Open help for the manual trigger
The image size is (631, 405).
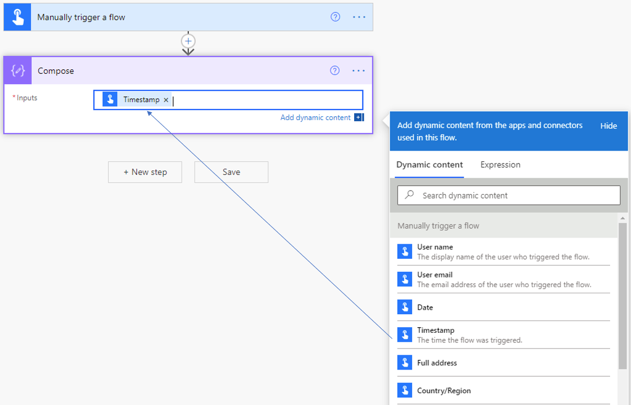click(x=334, y=17)
